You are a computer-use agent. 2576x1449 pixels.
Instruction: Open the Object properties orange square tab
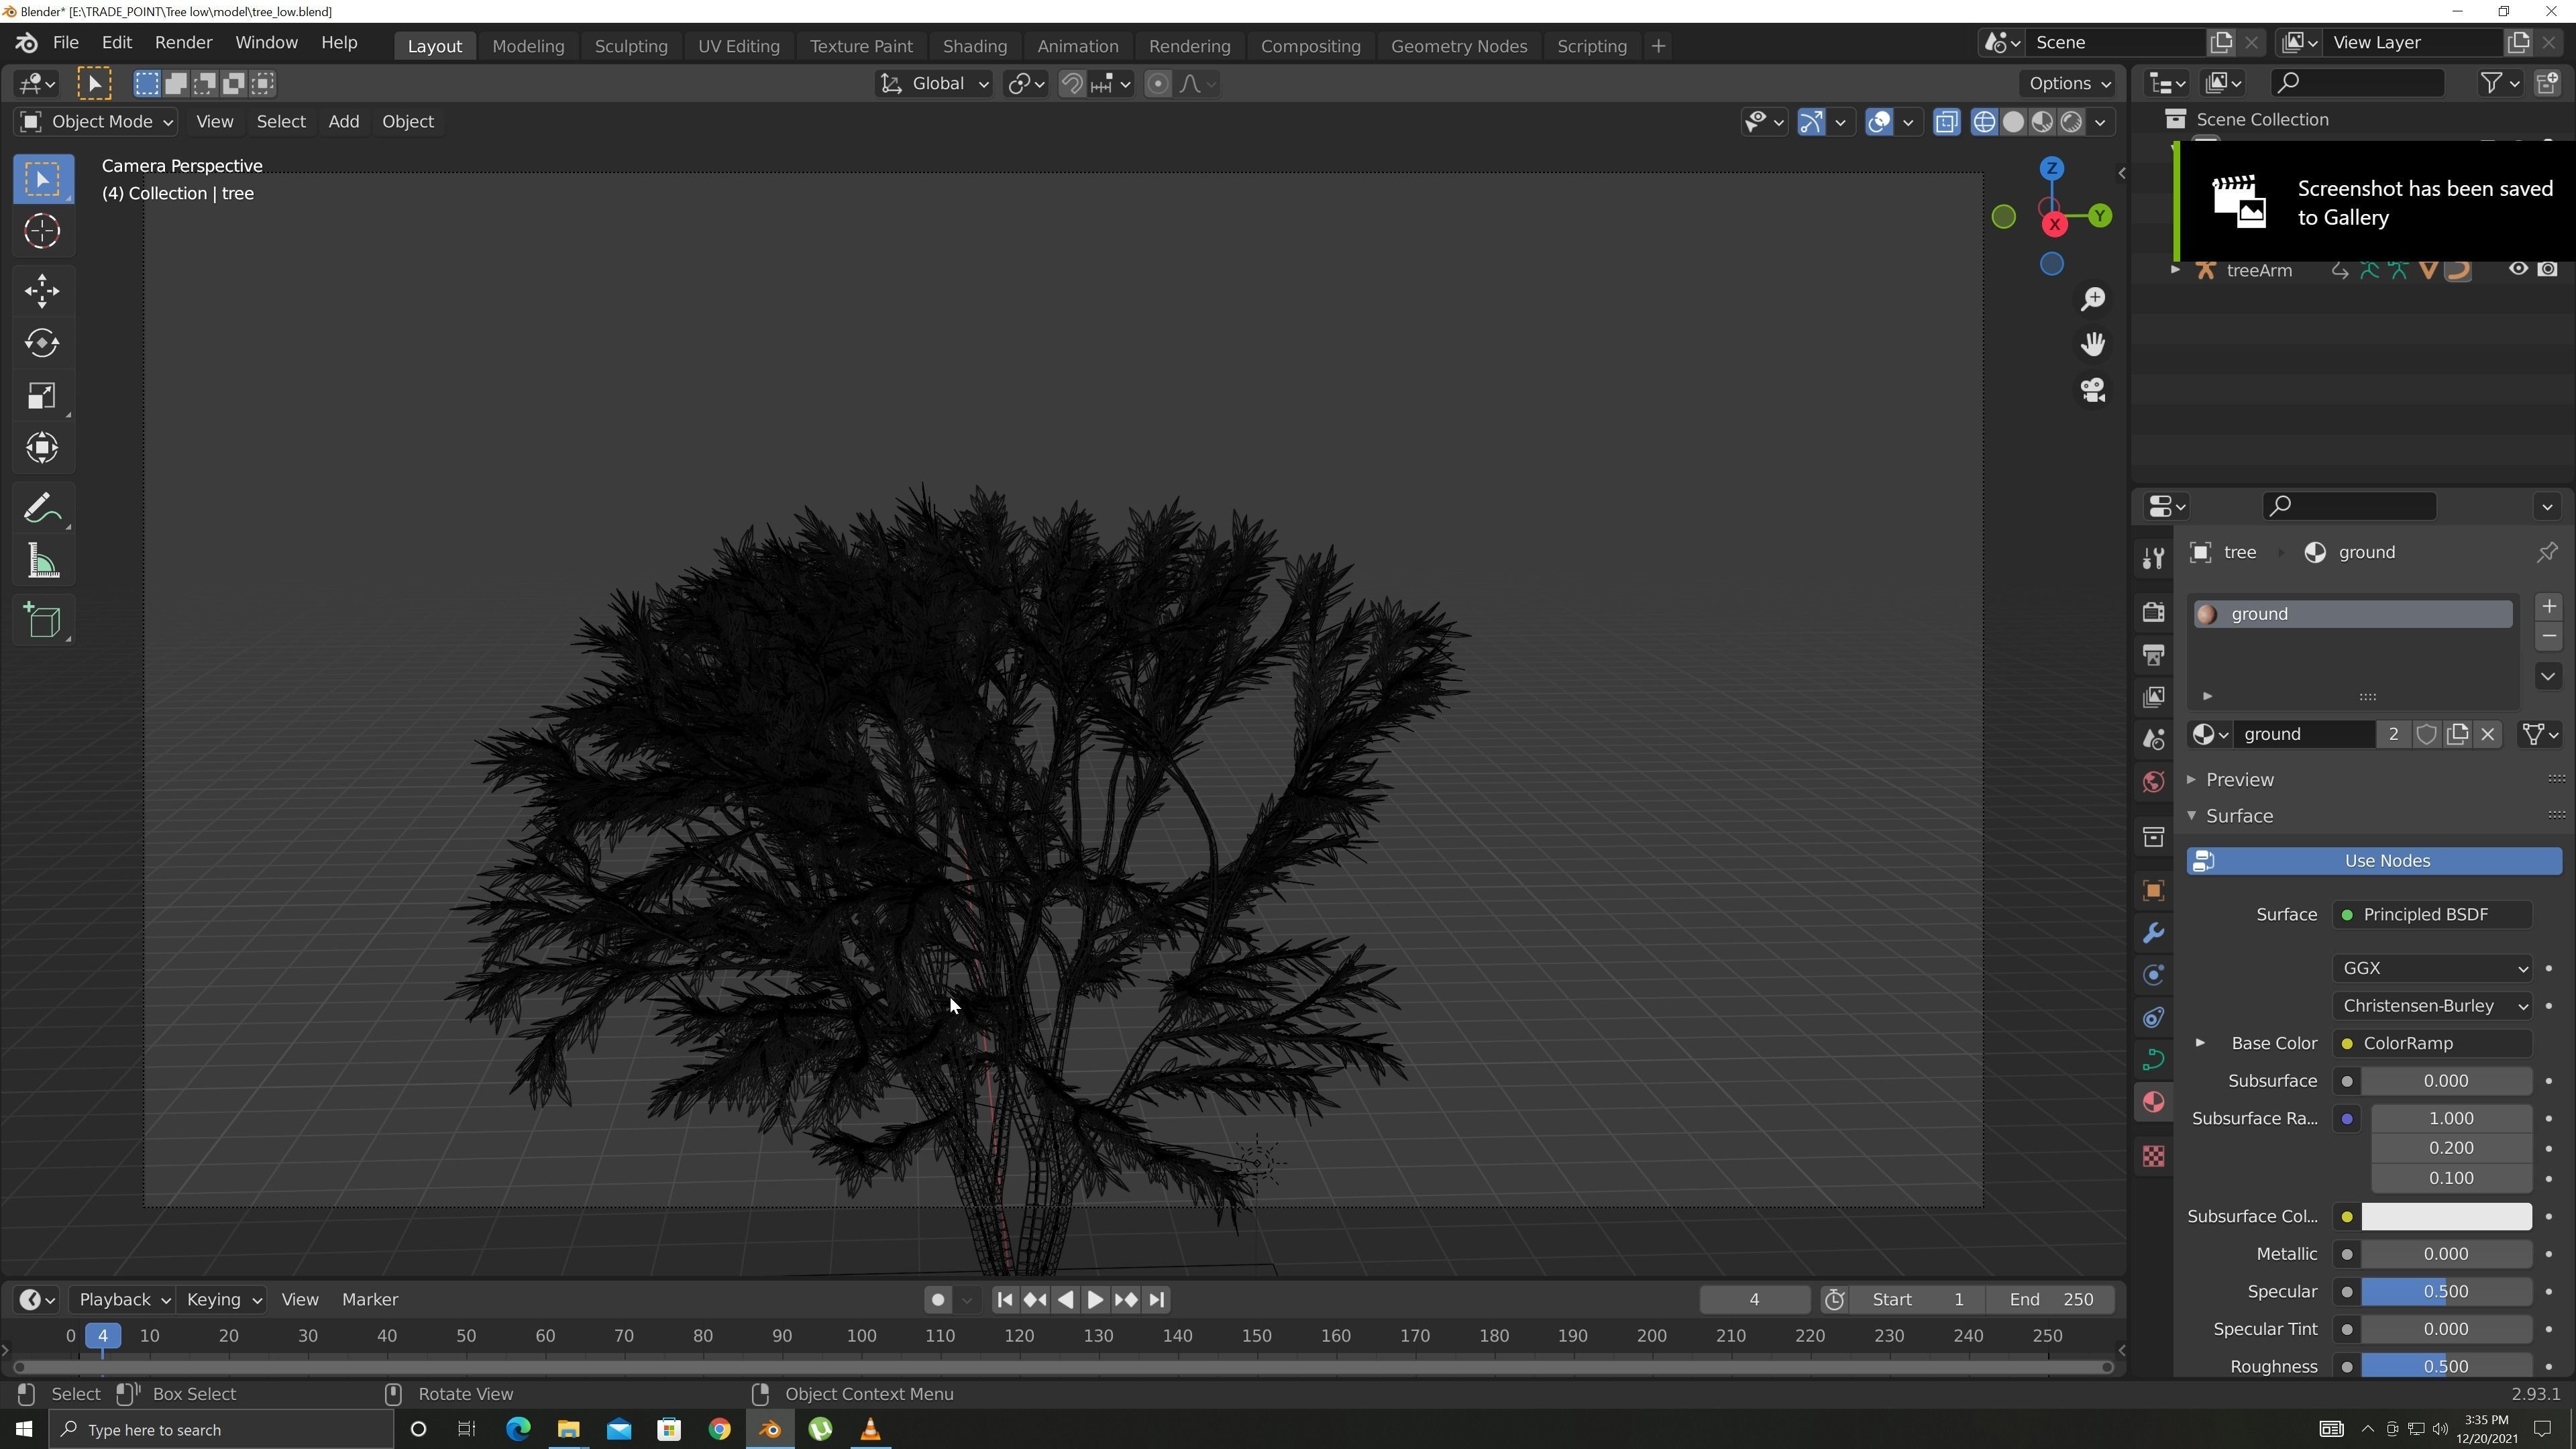click(2153, 891)
